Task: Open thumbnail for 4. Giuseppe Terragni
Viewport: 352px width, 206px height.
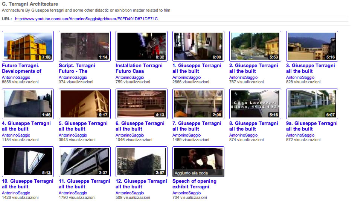Action: (28, 104)
